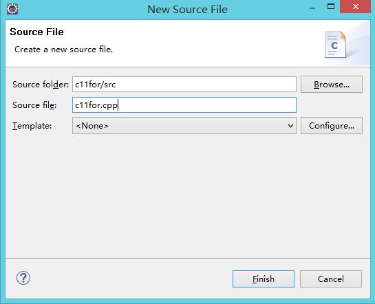Open the Configure… templates button
Screen dimensions: 375x304
[332, 125]
